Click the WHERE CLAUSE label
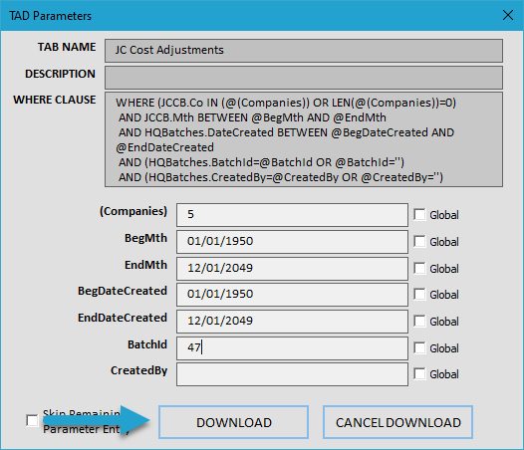Image resolution: width=524 pixels, height=450 pixels. pos(55,100)
